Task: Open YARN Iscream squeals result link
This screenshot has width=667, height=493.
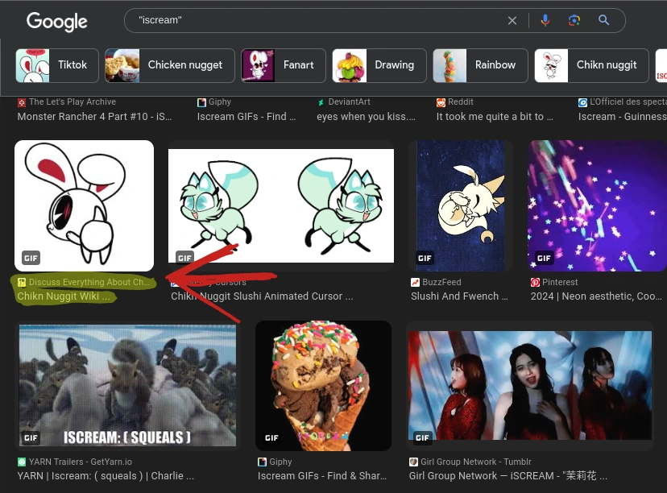Action: pyautogui.click(x=106, y=475)
